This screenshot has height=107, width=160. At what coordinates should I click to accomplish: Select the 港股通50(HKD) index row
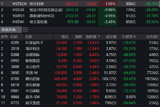pyautogui.click(x=80, y=16)
